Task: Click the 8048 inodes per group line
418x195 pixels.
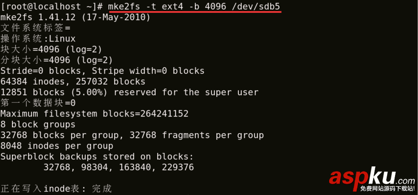Action: 57,146
